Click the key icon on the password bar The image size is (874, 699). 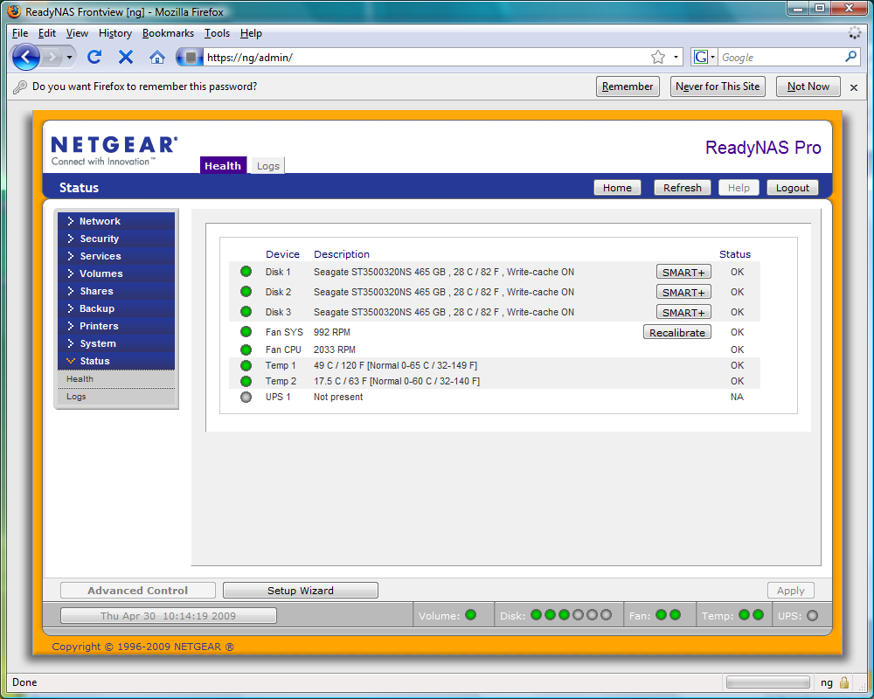click(20, 87)
